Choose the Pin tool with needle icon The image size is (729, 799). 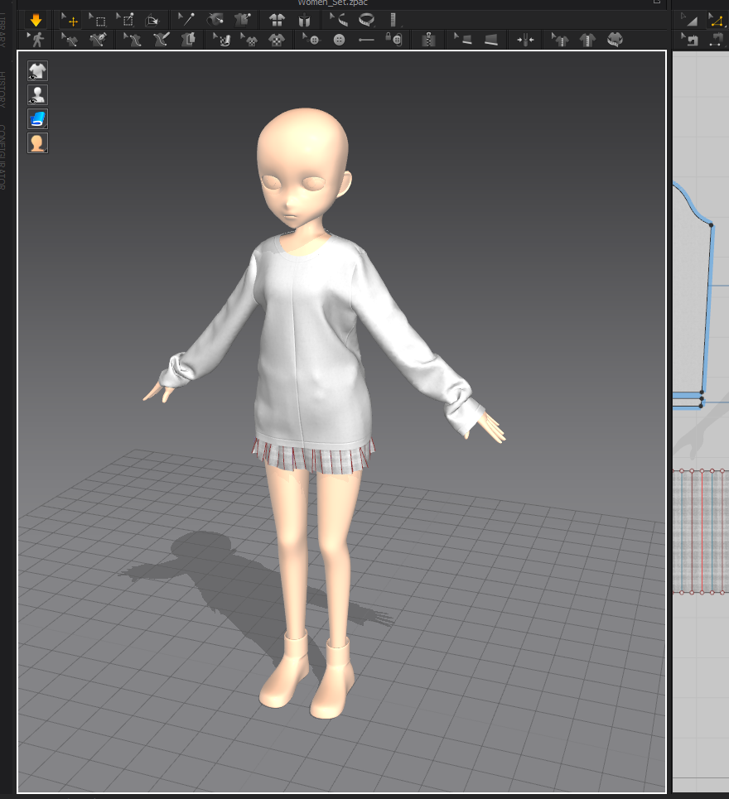click(x=187, y=20)
